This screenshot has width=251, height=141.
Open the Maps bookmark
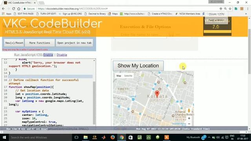pyautogui.click(x=113, y=14)
